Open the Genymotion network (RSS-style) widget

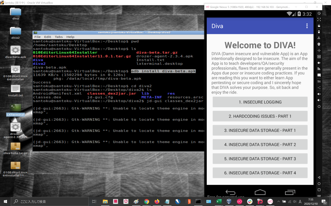coord(319,69)
